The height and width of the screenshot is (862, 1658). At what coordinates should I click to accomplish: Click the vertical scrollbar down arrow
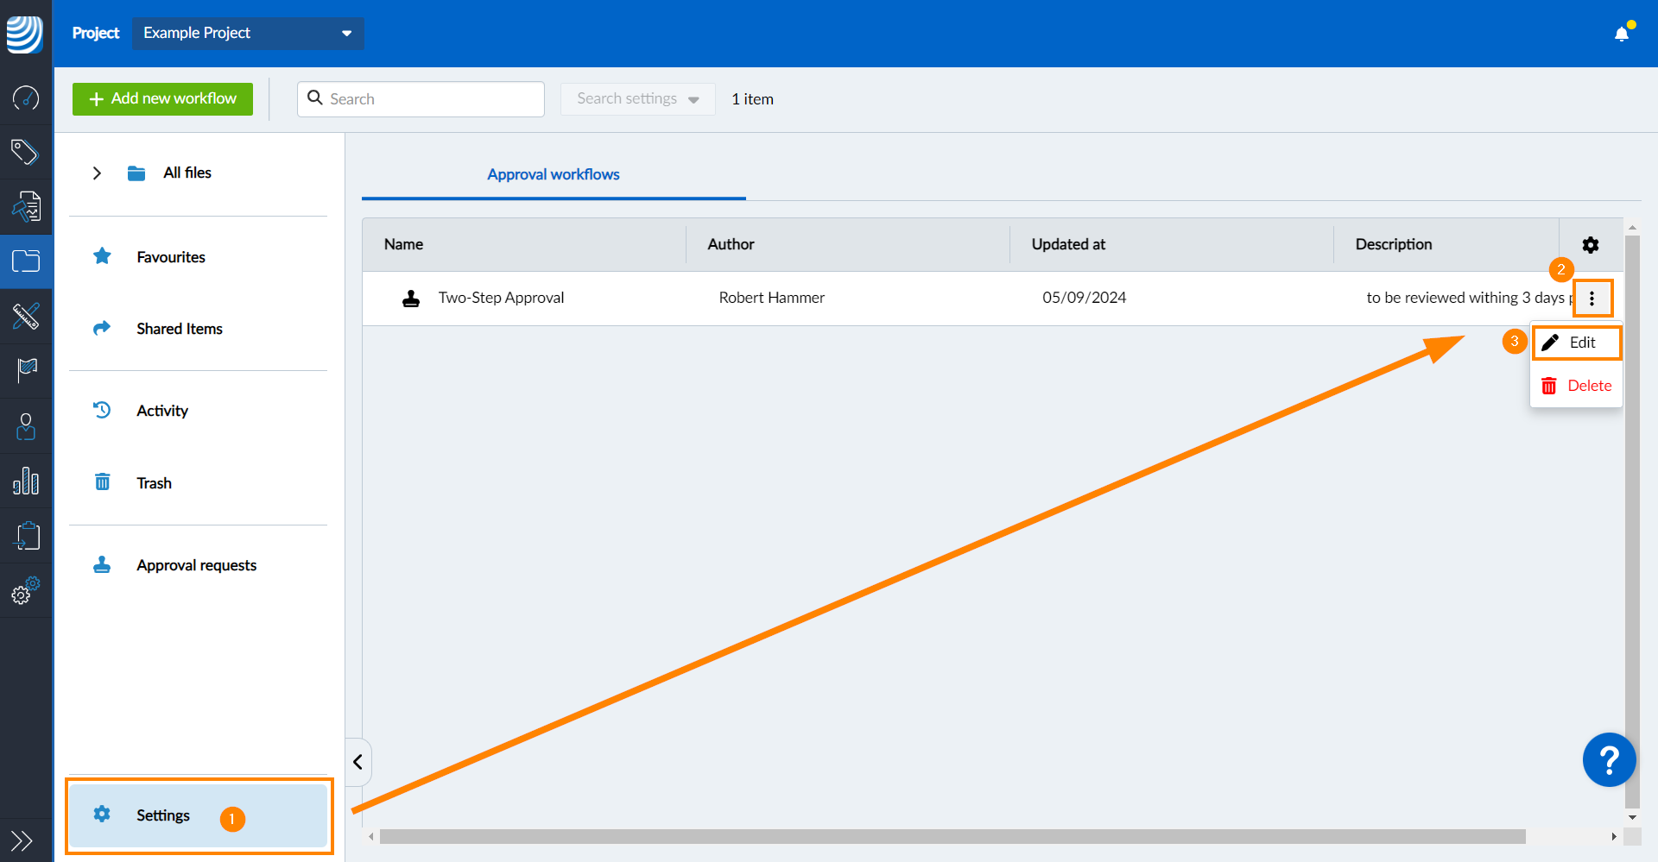(1632, 816)
